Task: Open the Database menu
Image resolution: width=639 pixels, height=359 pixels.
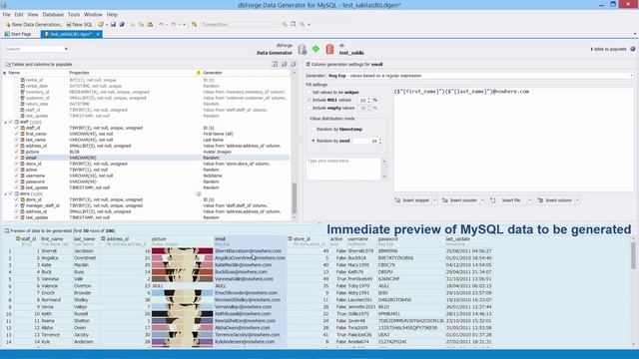Action: click(53, 14)
